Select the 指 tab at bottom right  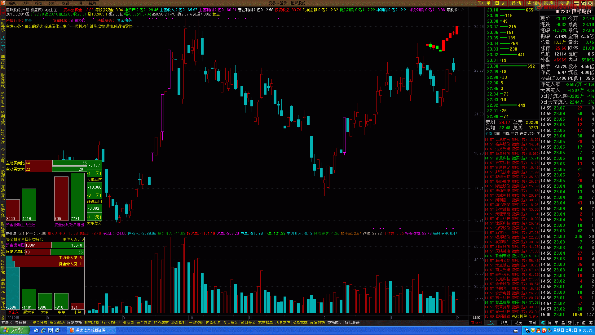(577, 323)
